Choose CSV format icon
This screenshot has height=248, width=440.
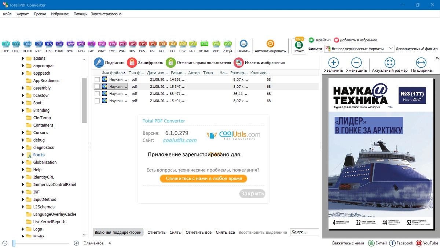[x=183, y=46]
